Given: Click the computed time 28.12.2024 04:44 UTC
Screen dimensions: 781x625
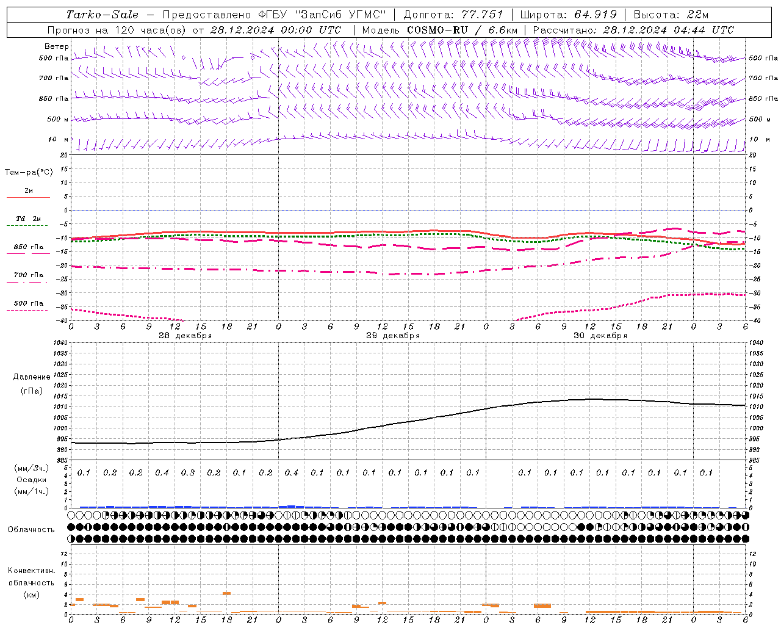Looking at the screenshot, I should [x=668, y=30].
